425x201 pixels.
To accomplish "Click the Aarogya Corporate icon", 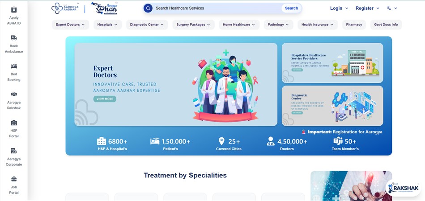I will tap(14, 151).
